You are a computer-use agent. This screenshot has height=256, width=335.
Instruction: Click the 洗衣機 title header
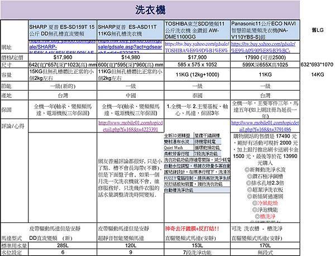click(x=150, y=10)
